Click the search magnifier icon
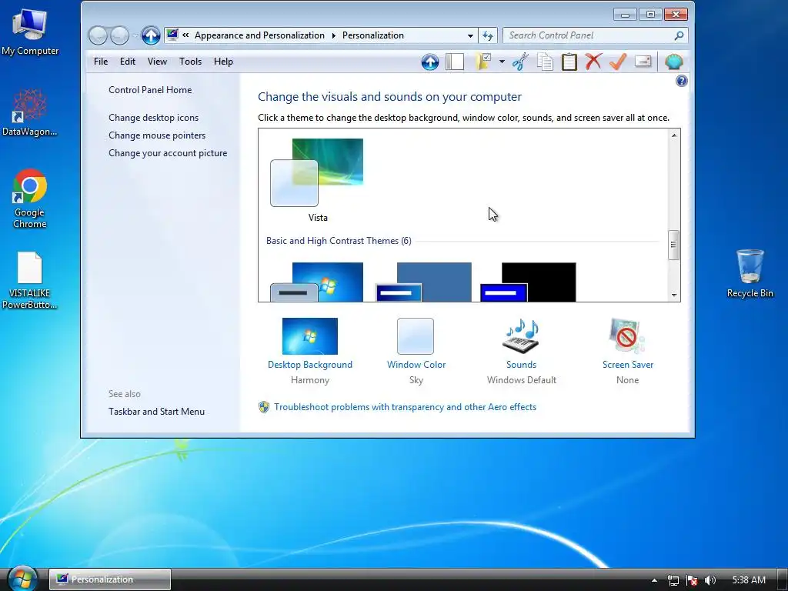 [679, 35]
